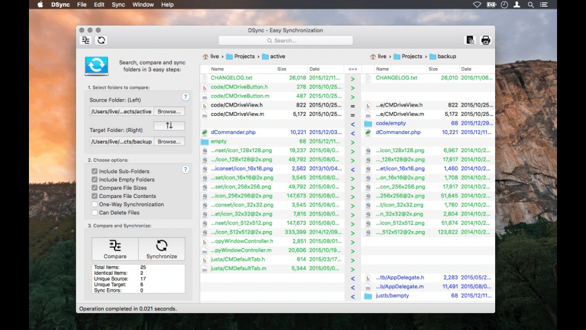586x330 pixels.
Task: Sort source list by Size header
Action: point(291,69)
